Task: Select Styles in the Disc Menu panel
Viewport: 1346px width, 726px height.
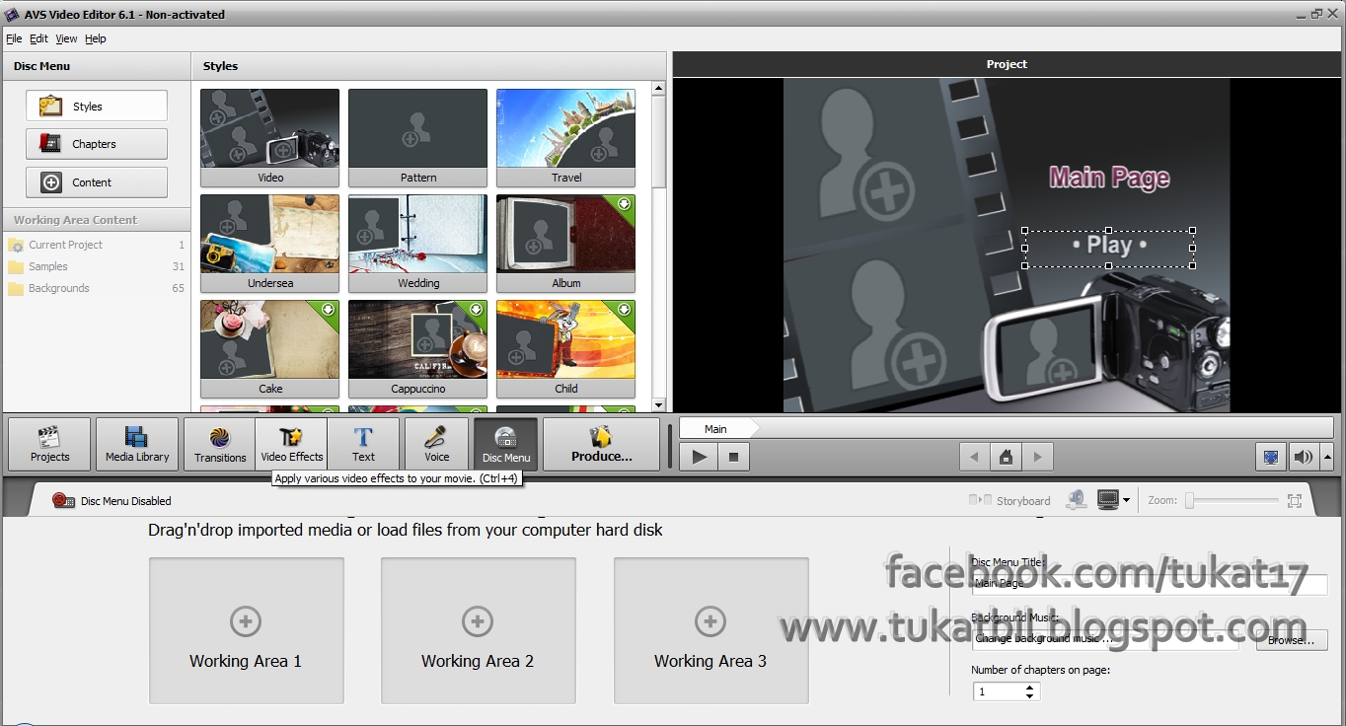Action: (x=97, y=107)
